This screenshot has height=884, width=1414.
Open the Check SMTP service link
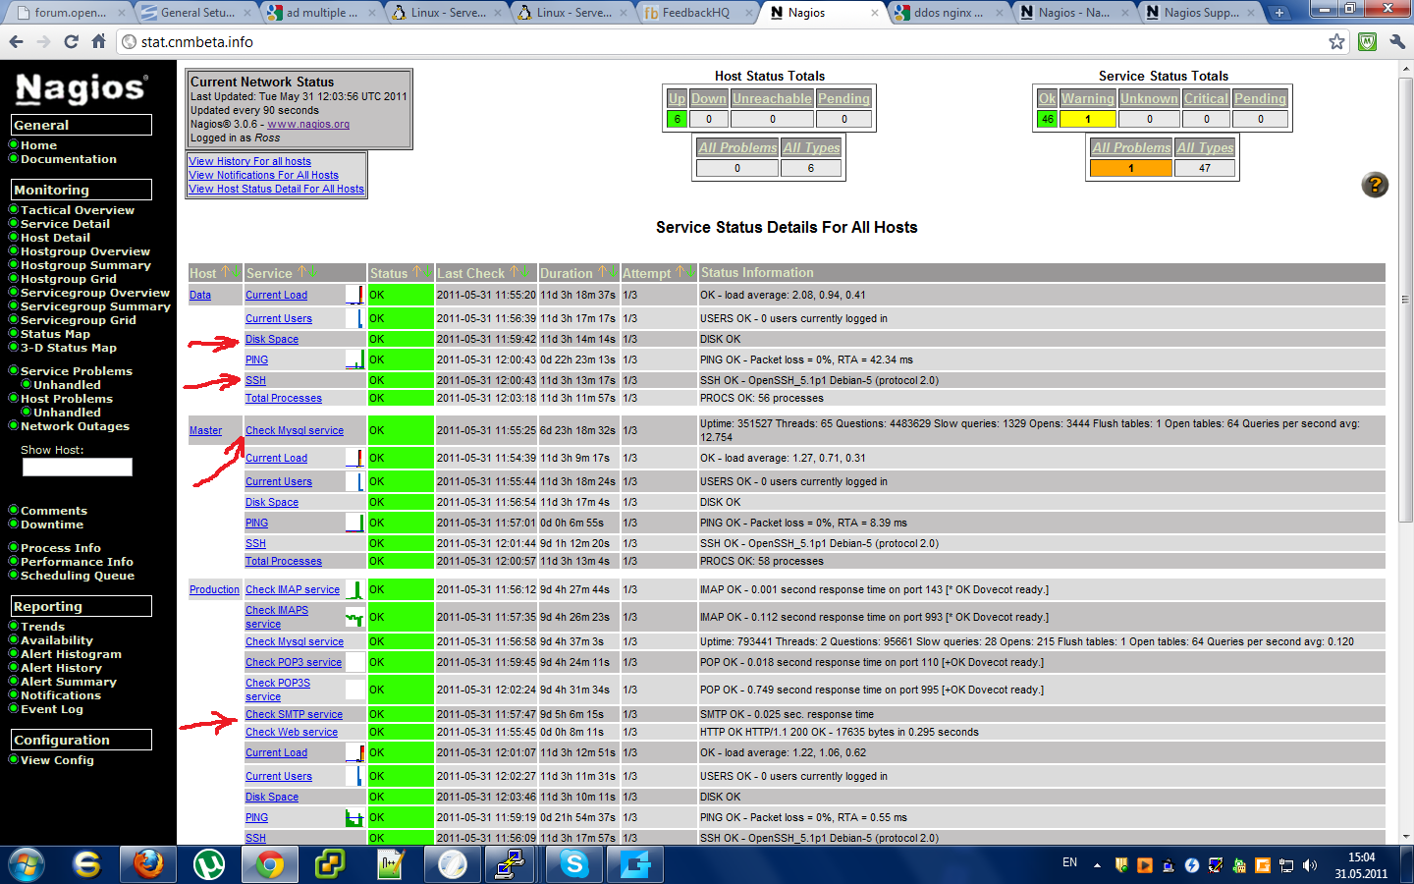[294, 714]
